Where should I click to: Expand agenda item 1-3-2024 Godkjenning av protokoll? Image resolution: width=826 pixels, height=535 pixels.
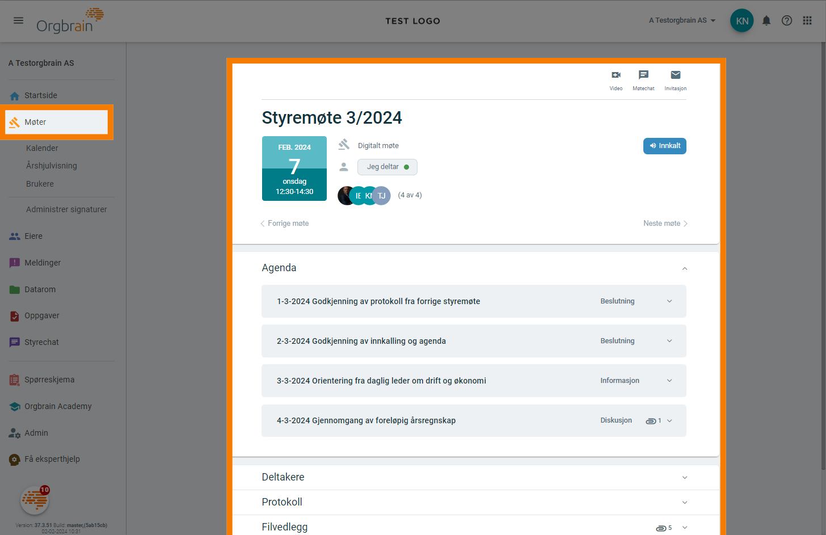[669, 301]
